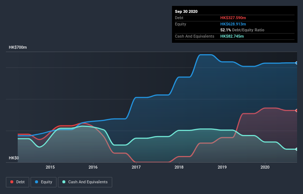This screenshot has width=303, height=194.
Task: Click the Sep 30 2020 tooltip date
Action: tap(186, 11)
